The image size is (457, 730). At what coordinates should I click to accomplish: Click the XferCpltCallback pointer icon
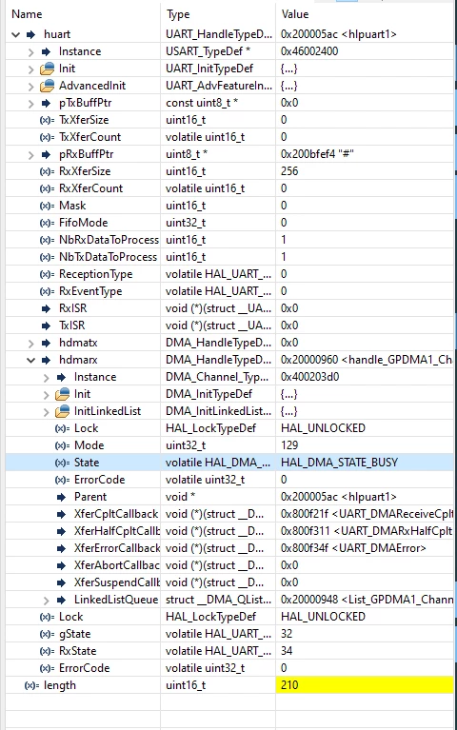coord(62,515)
